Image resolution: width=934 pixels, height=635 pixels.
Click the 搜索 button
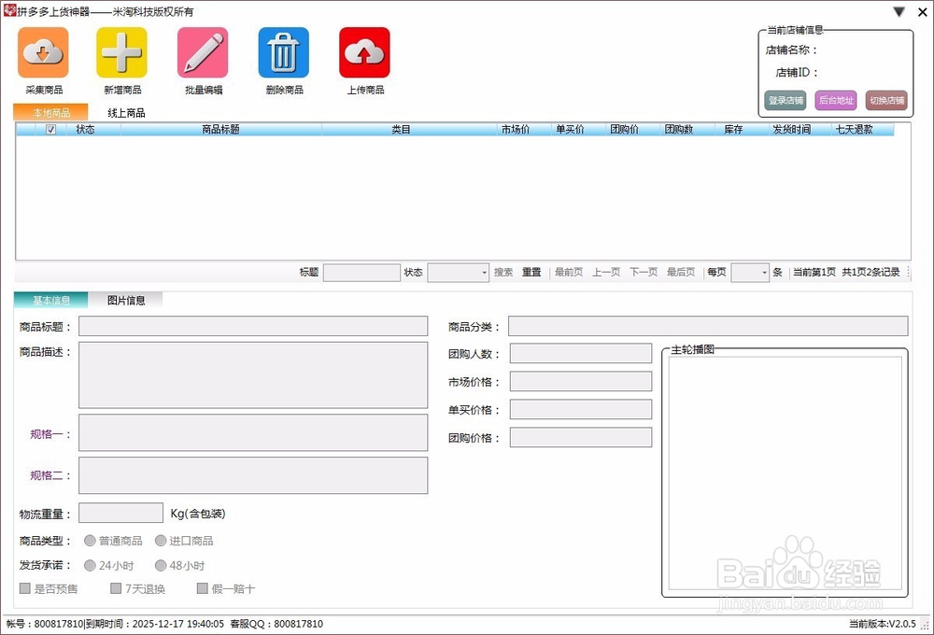[503, 273]
